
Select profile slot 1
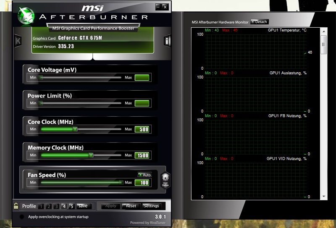(41, 206)
